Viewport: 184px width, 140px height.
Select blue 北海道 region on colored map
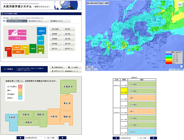41,30
